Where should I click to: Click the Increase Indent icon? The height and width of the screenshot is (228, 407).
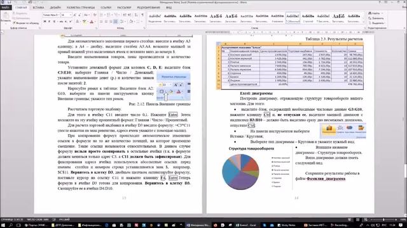tap(130, 15)
